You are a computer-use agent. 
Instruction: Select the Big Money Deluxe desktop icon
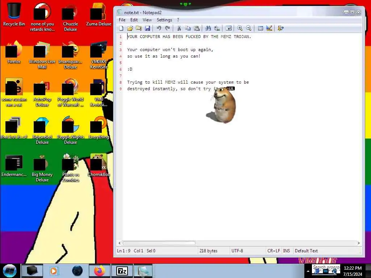click(42, 168)
